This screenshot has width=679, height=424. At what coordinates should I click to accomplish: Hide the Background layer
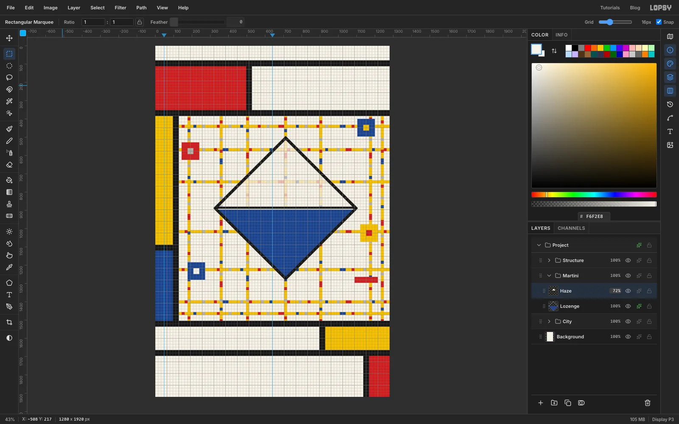(x=628, y=337)
